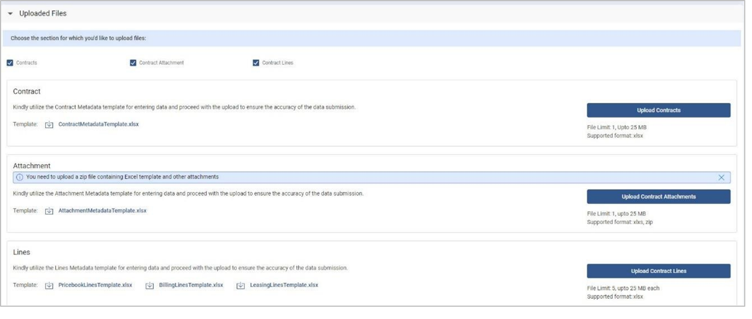The image size is (752, 319).
Task: Toggle the Contract Attachment checkbox
Action: [133, 63]
